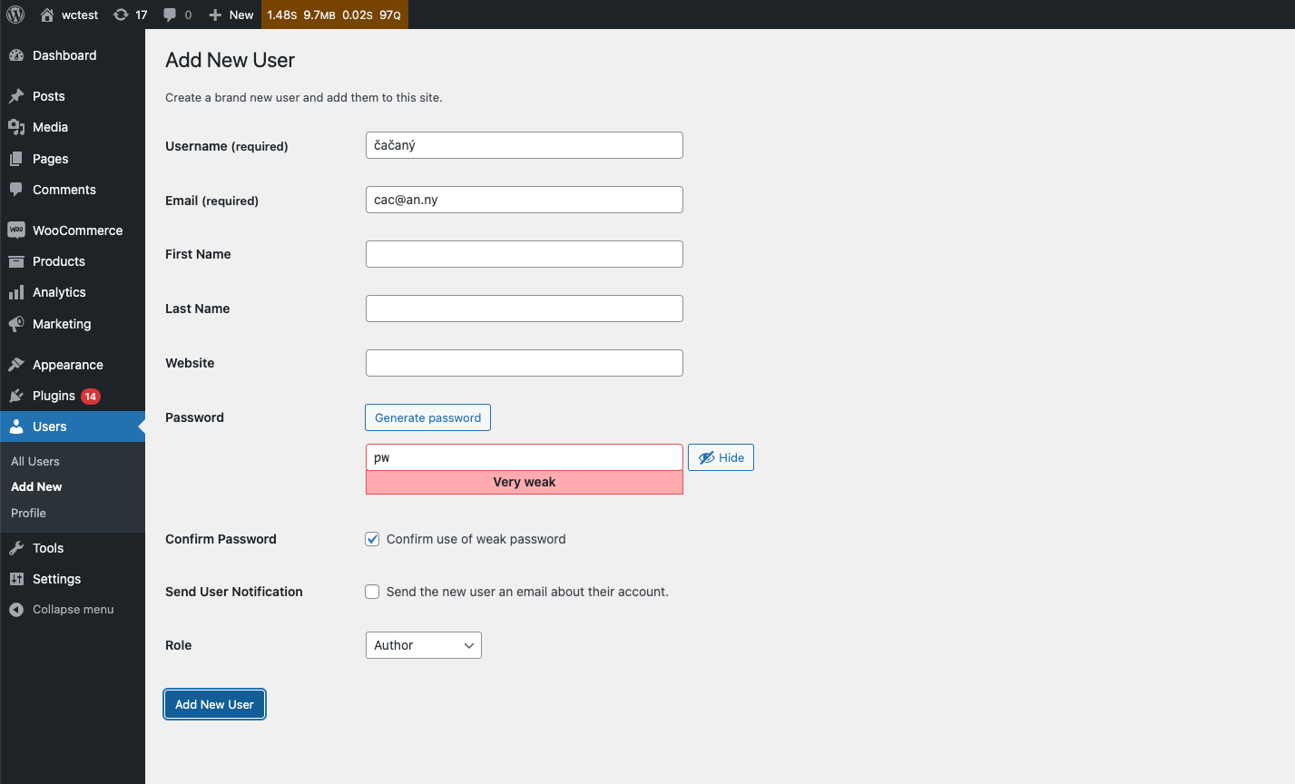Click the Analytics bar-chart icon
Screen dimensions: 1295x784
(15, 292)
